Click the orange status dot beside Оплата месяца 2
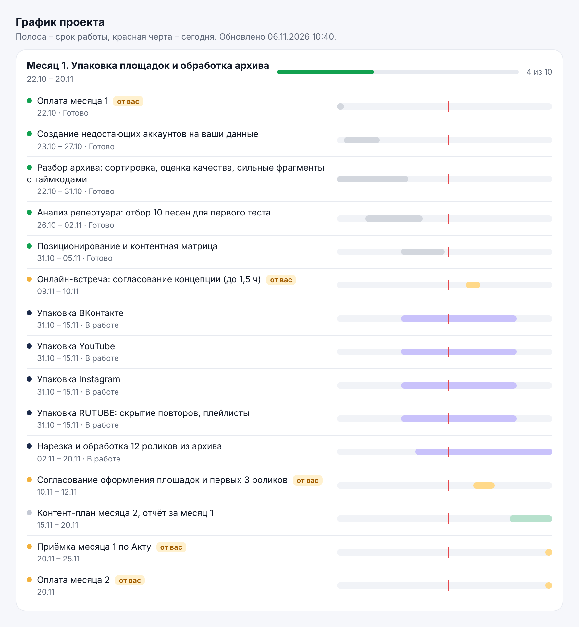This screenshot has width=579, height=627. click(29, 580)
